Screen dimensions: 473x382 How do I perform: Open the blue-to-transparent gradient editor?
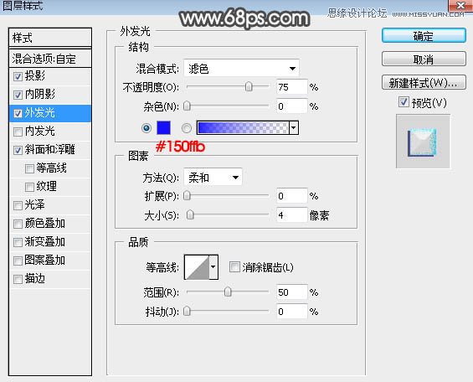(x=243, y=127)
